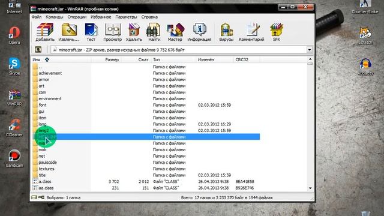Sort list by CRC32 column header
384x216 pixels.
[247, 59]
